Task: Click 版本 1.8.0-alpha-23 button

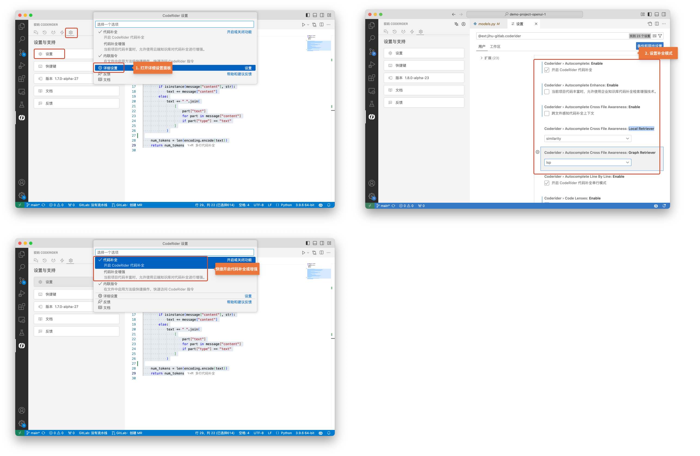Action: [424, 78]
